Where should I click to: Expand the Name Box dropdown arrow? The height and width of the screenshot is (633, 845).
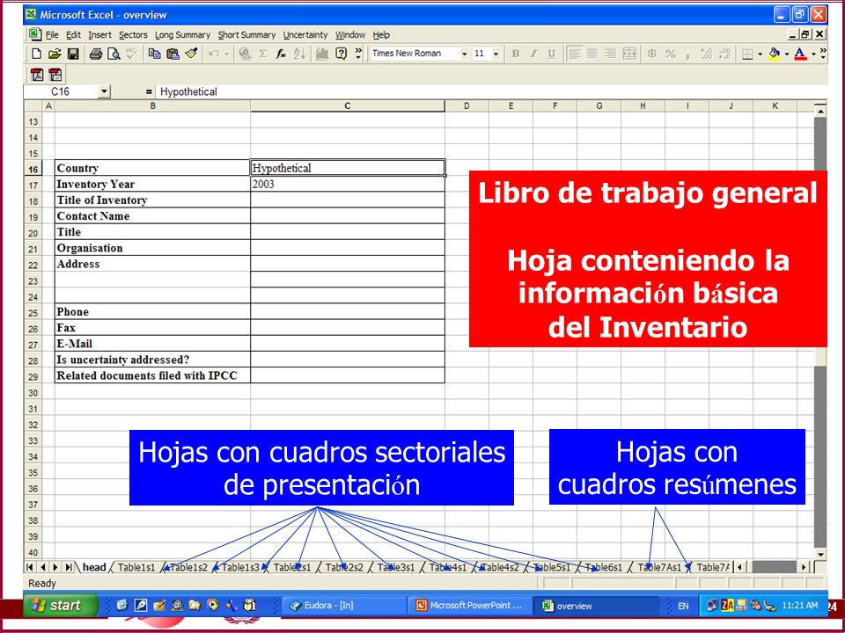[x=105, y=91]
